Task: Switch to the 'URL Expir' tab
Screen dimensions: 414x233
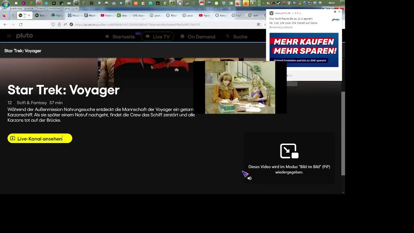Action: pos(139,15)
